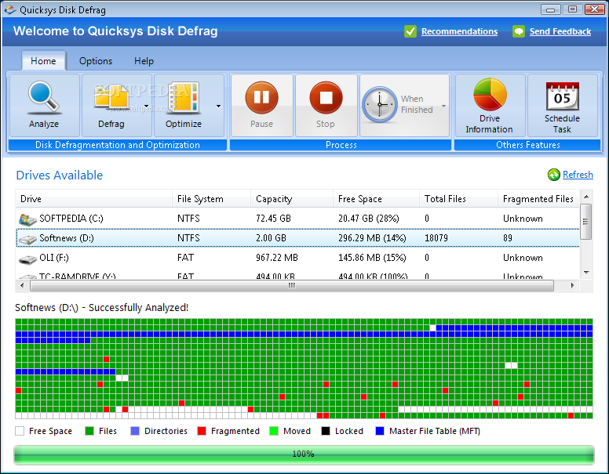
Task: Click the 72.45 GB capacity cell
Action: [x=273, y=219]
